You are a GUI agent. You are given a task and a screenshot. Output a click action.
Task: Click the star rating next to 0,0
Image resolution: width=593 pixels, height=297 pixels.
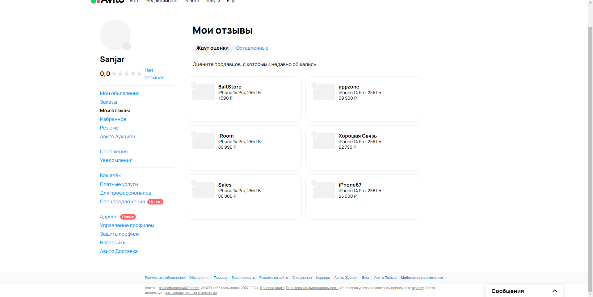[x=127, y=73]
